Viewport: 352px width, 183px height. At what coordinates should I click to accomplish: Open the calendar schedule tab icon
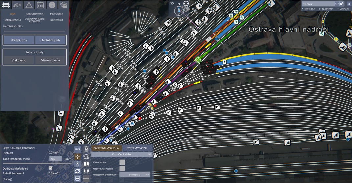tap(40, 5)
